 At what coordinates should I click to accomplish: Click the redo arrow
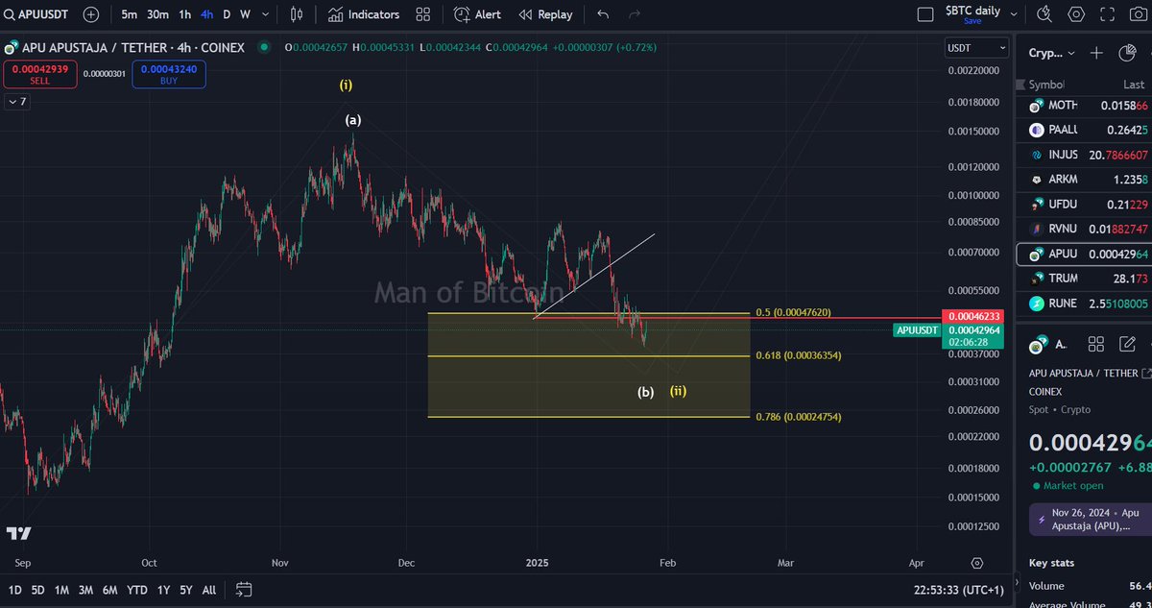634,14
